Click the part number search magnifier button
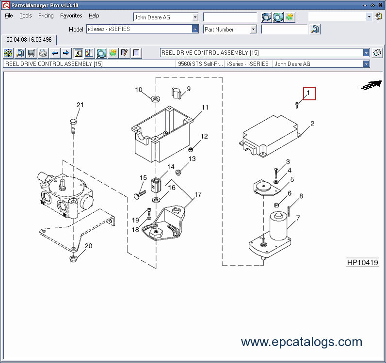Viewport: 386px width, 363px height. [315, 29]
